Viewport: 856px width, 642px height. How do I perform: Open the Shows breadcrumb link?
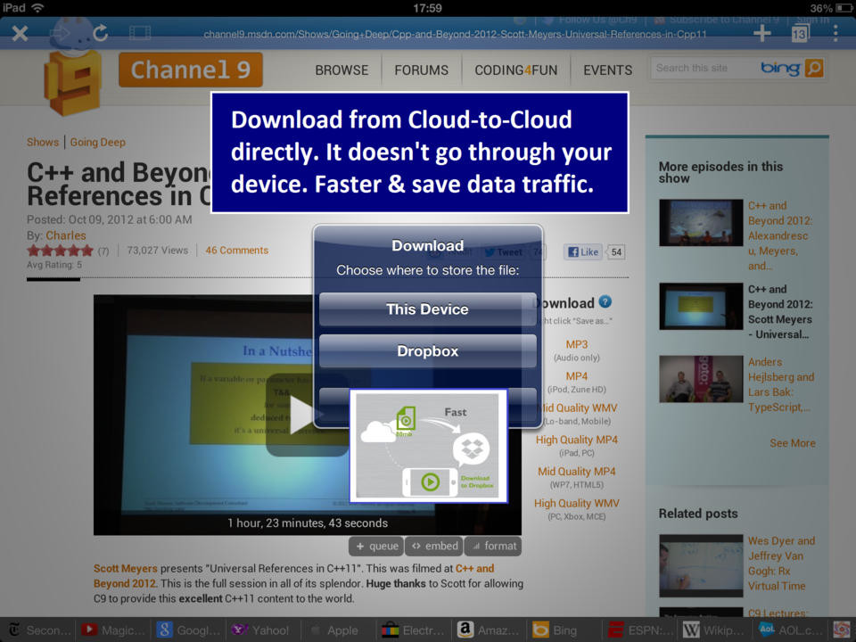click(x=43, y=142)
